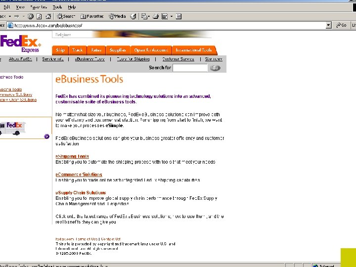This screenshot has width=356, height=267.
Task: Open the About FedEx navigation link
Action: pos(20,59)
